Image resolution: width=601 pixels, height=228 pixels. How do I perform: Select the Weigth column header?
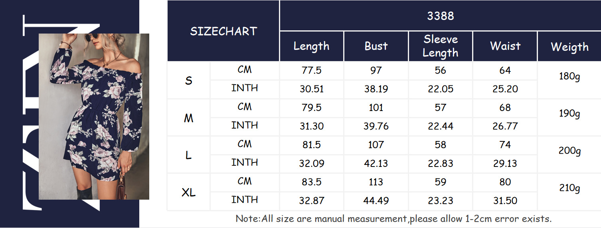pos(569,46)
